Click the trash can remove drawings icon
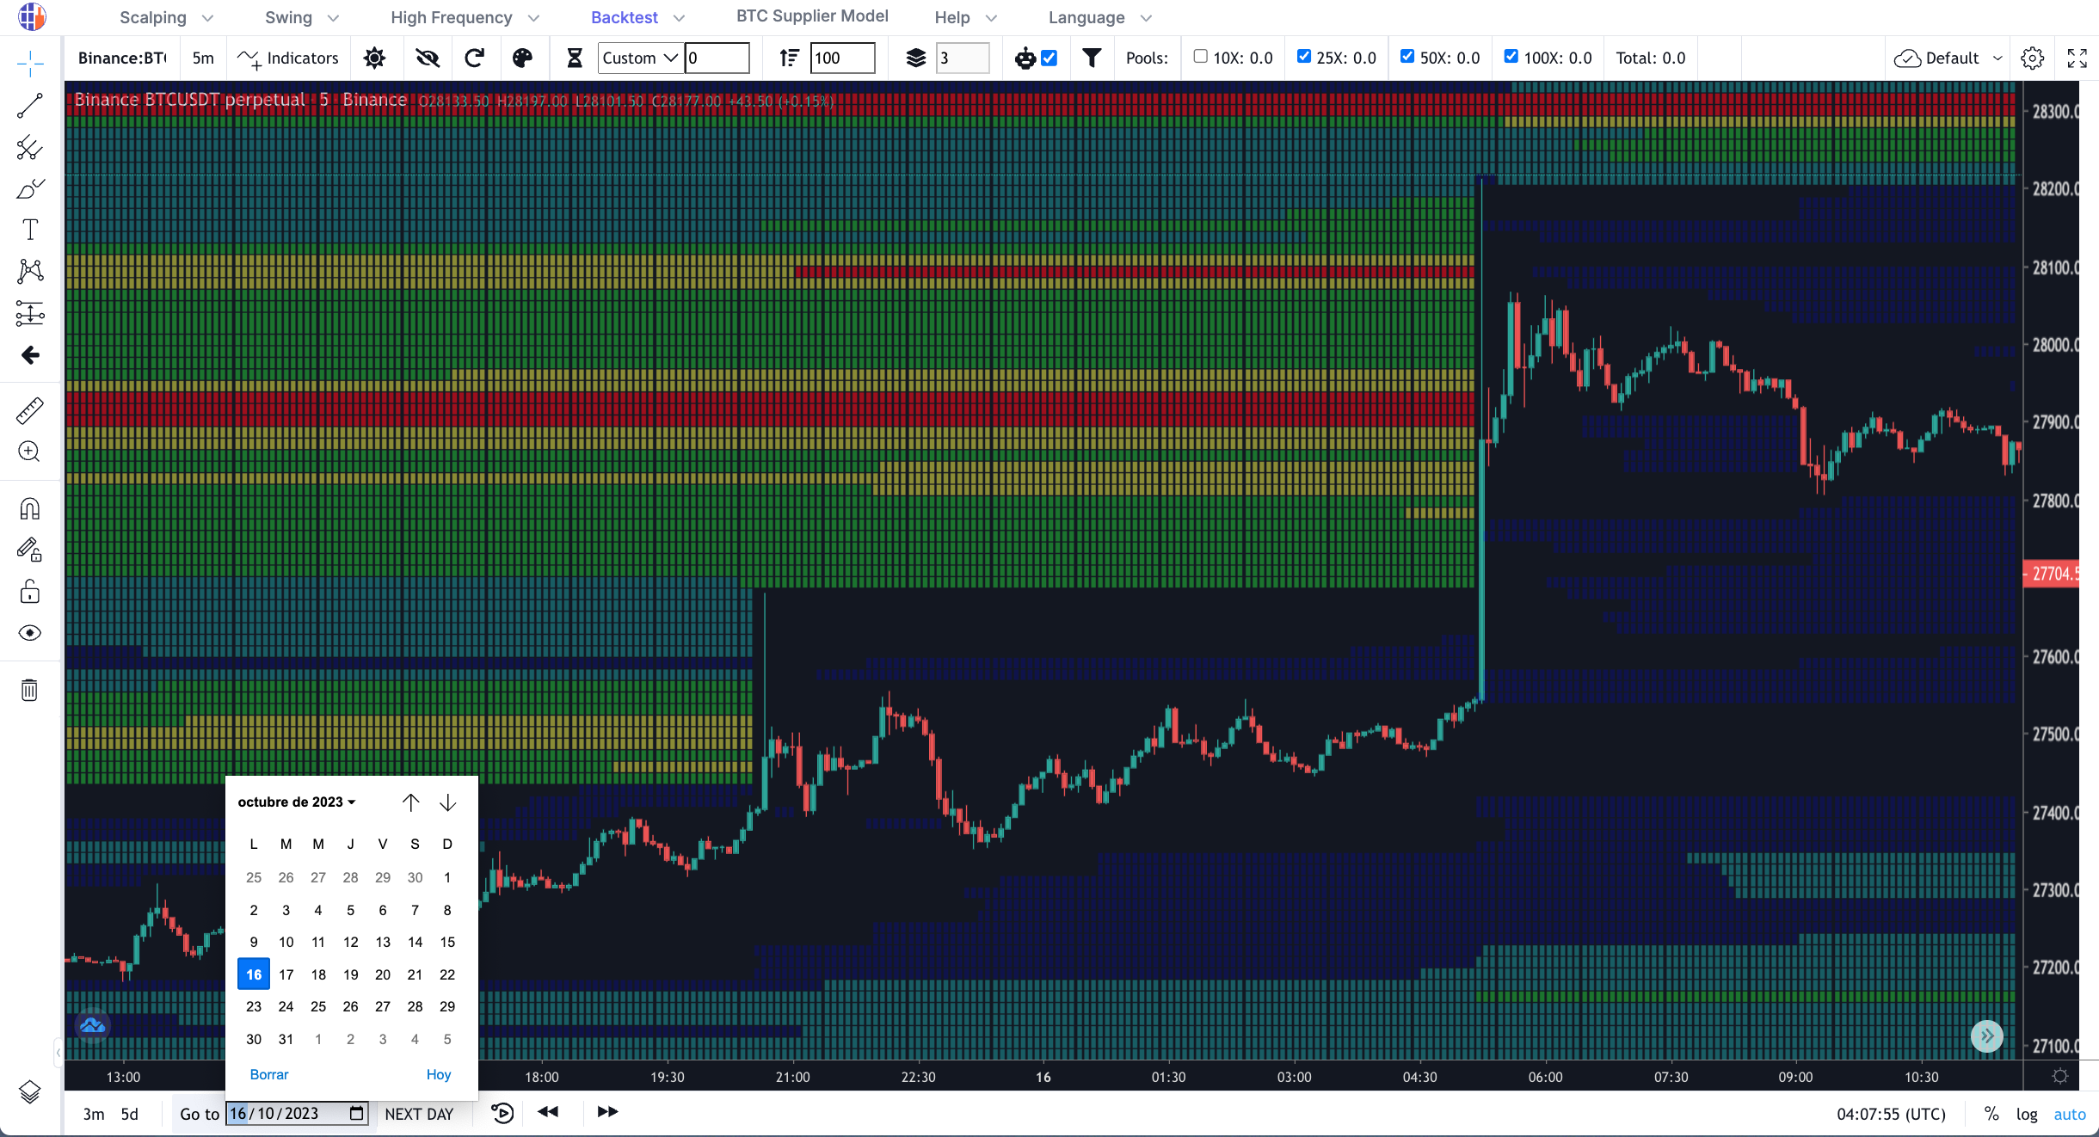Image resolution: width=2099 pixels, height=1137 pixels. click(x=29, y=690)
